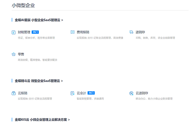Click the 小微型企业 heading
Screen dimensions: 190x126
[23, 5]
